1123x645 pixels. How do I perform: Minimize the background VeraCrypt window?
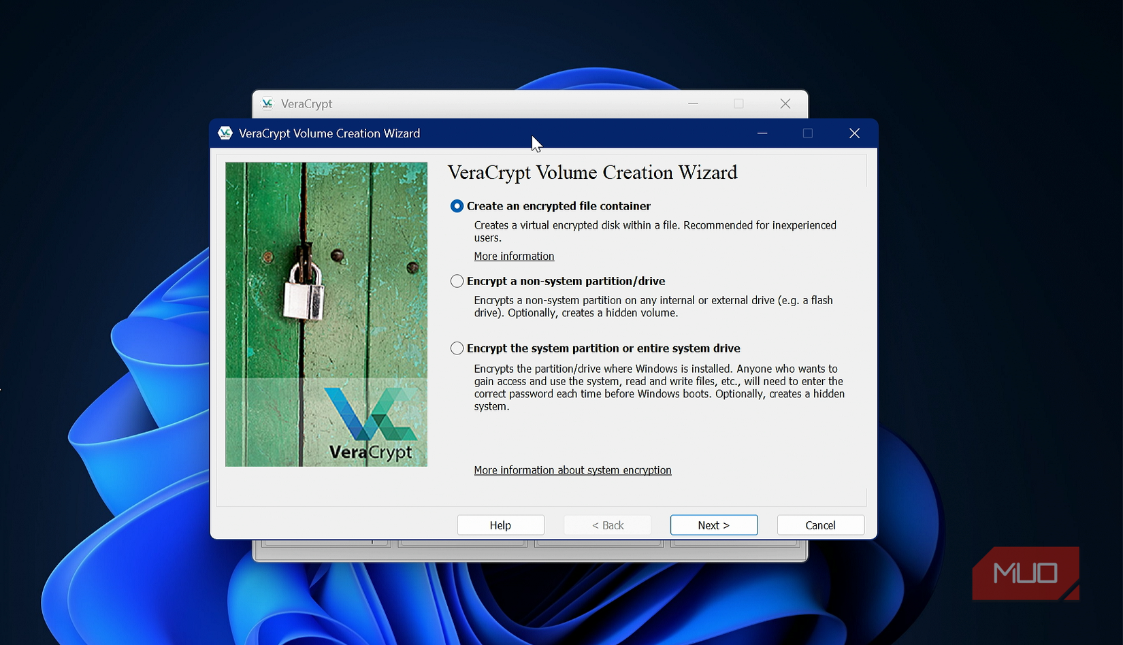click(693, 103)
